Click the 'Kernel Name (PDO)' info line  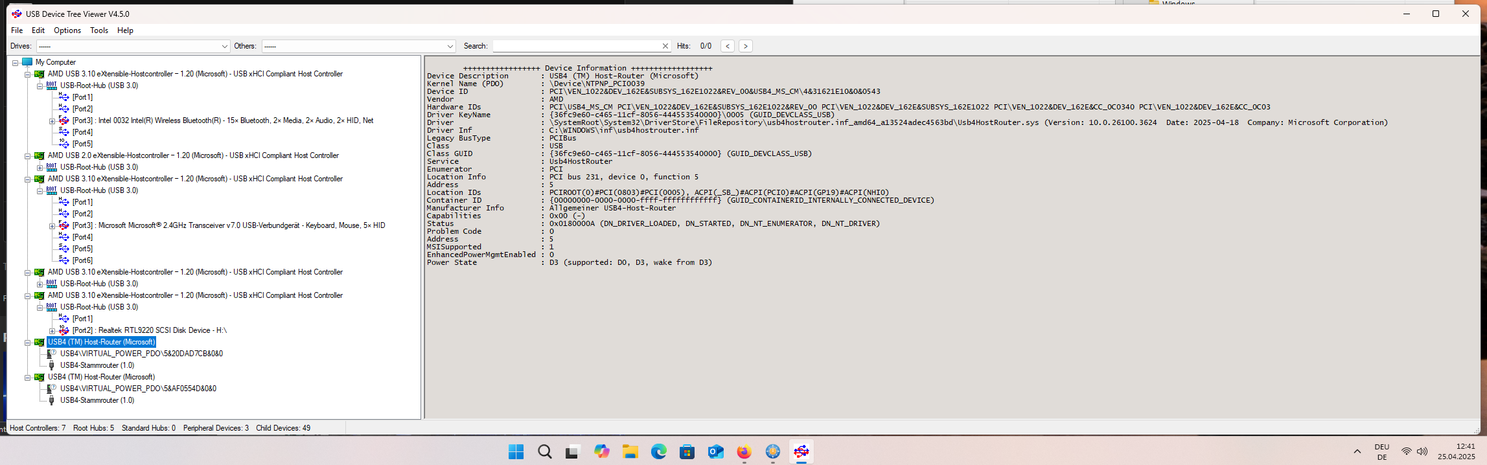coord(536,84)
